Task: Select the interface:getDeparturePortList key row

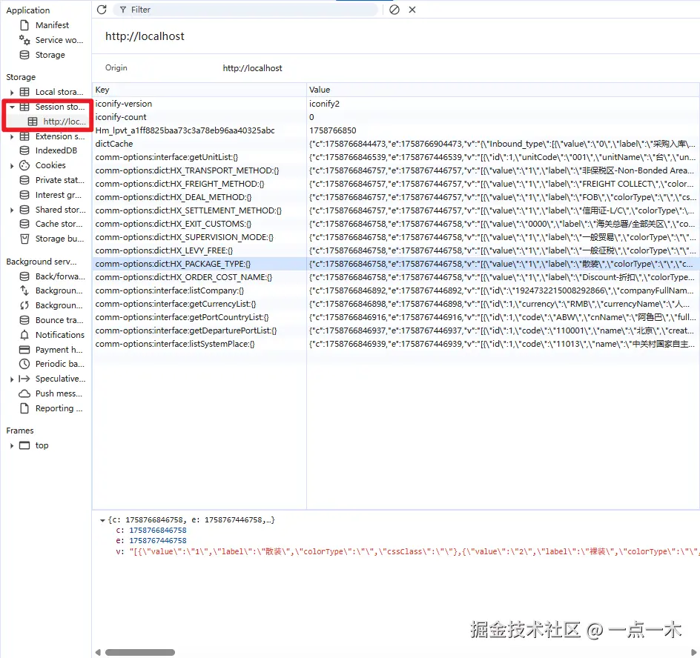Action: [199, 330]
